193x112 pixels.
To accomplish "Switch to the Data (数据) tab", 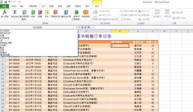I will 51,6.
